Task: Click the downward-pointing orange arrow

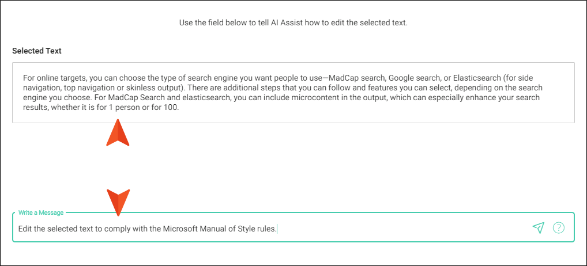Action: [x=118, y=203]
